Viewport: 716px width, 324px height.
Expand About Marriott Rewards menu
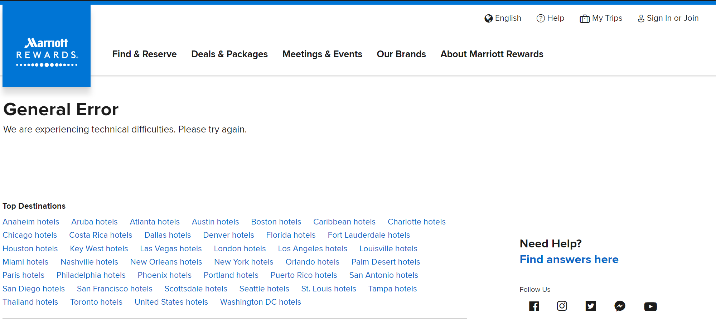tap(492, 54)
